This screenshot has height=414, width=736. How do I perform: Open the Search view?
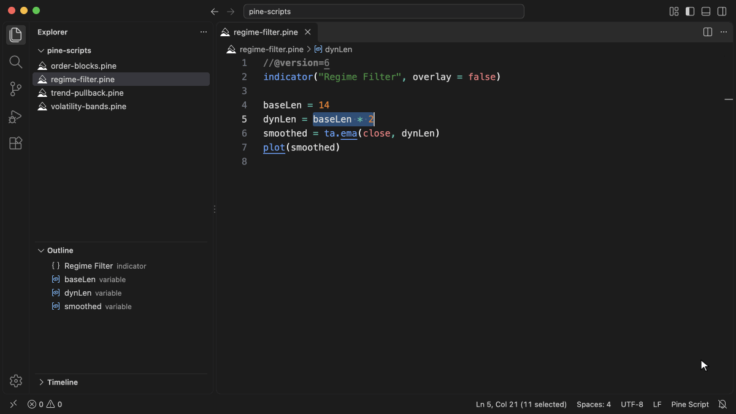pos(16,62)
